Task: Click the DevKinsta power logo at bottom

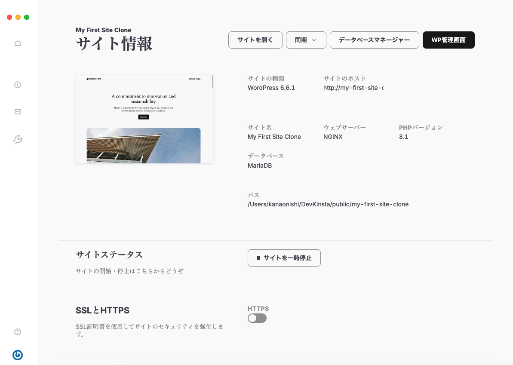Action: (x=17, y=355)
